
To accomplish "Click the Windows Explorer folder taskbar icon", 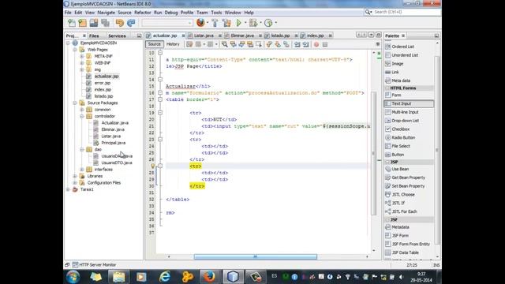I will (x=118, y=276).
